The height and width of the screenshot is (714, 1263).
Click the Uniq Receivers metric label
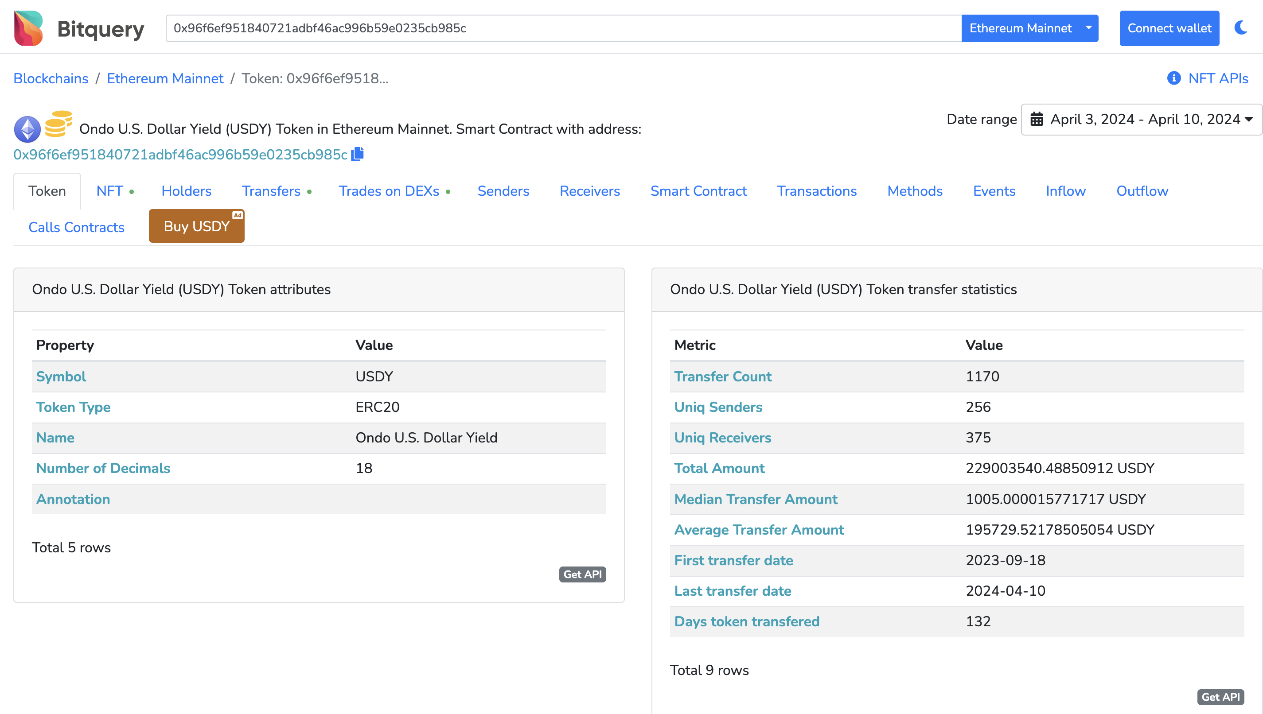(722, 438)
